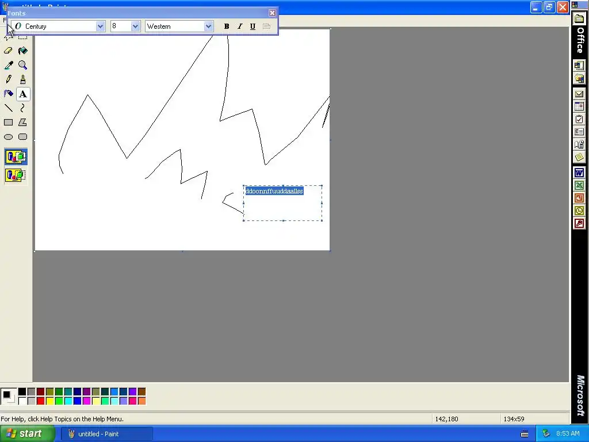The image size is (589, 442).
Task: Launch PowerPoint from Office shortcut bar
Action: [579, 198]
